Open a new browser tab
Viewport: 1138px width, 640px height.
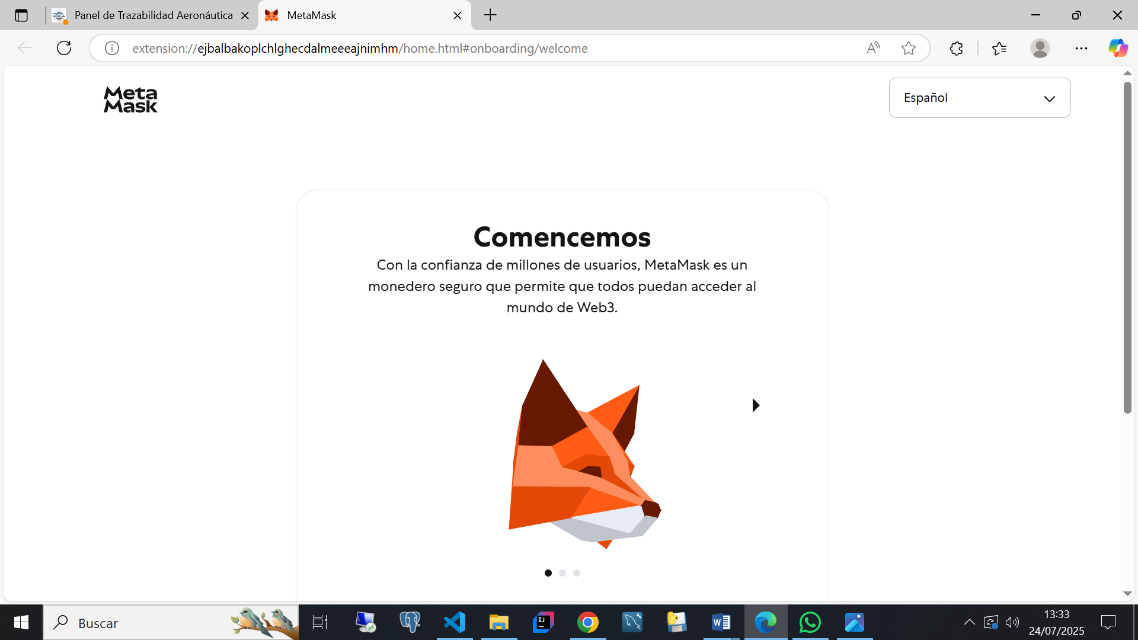[x=490, y=15]
